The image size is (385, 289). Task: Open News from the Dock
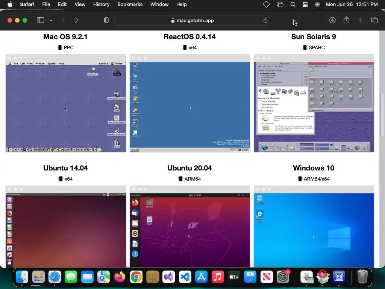coord(267,277)
